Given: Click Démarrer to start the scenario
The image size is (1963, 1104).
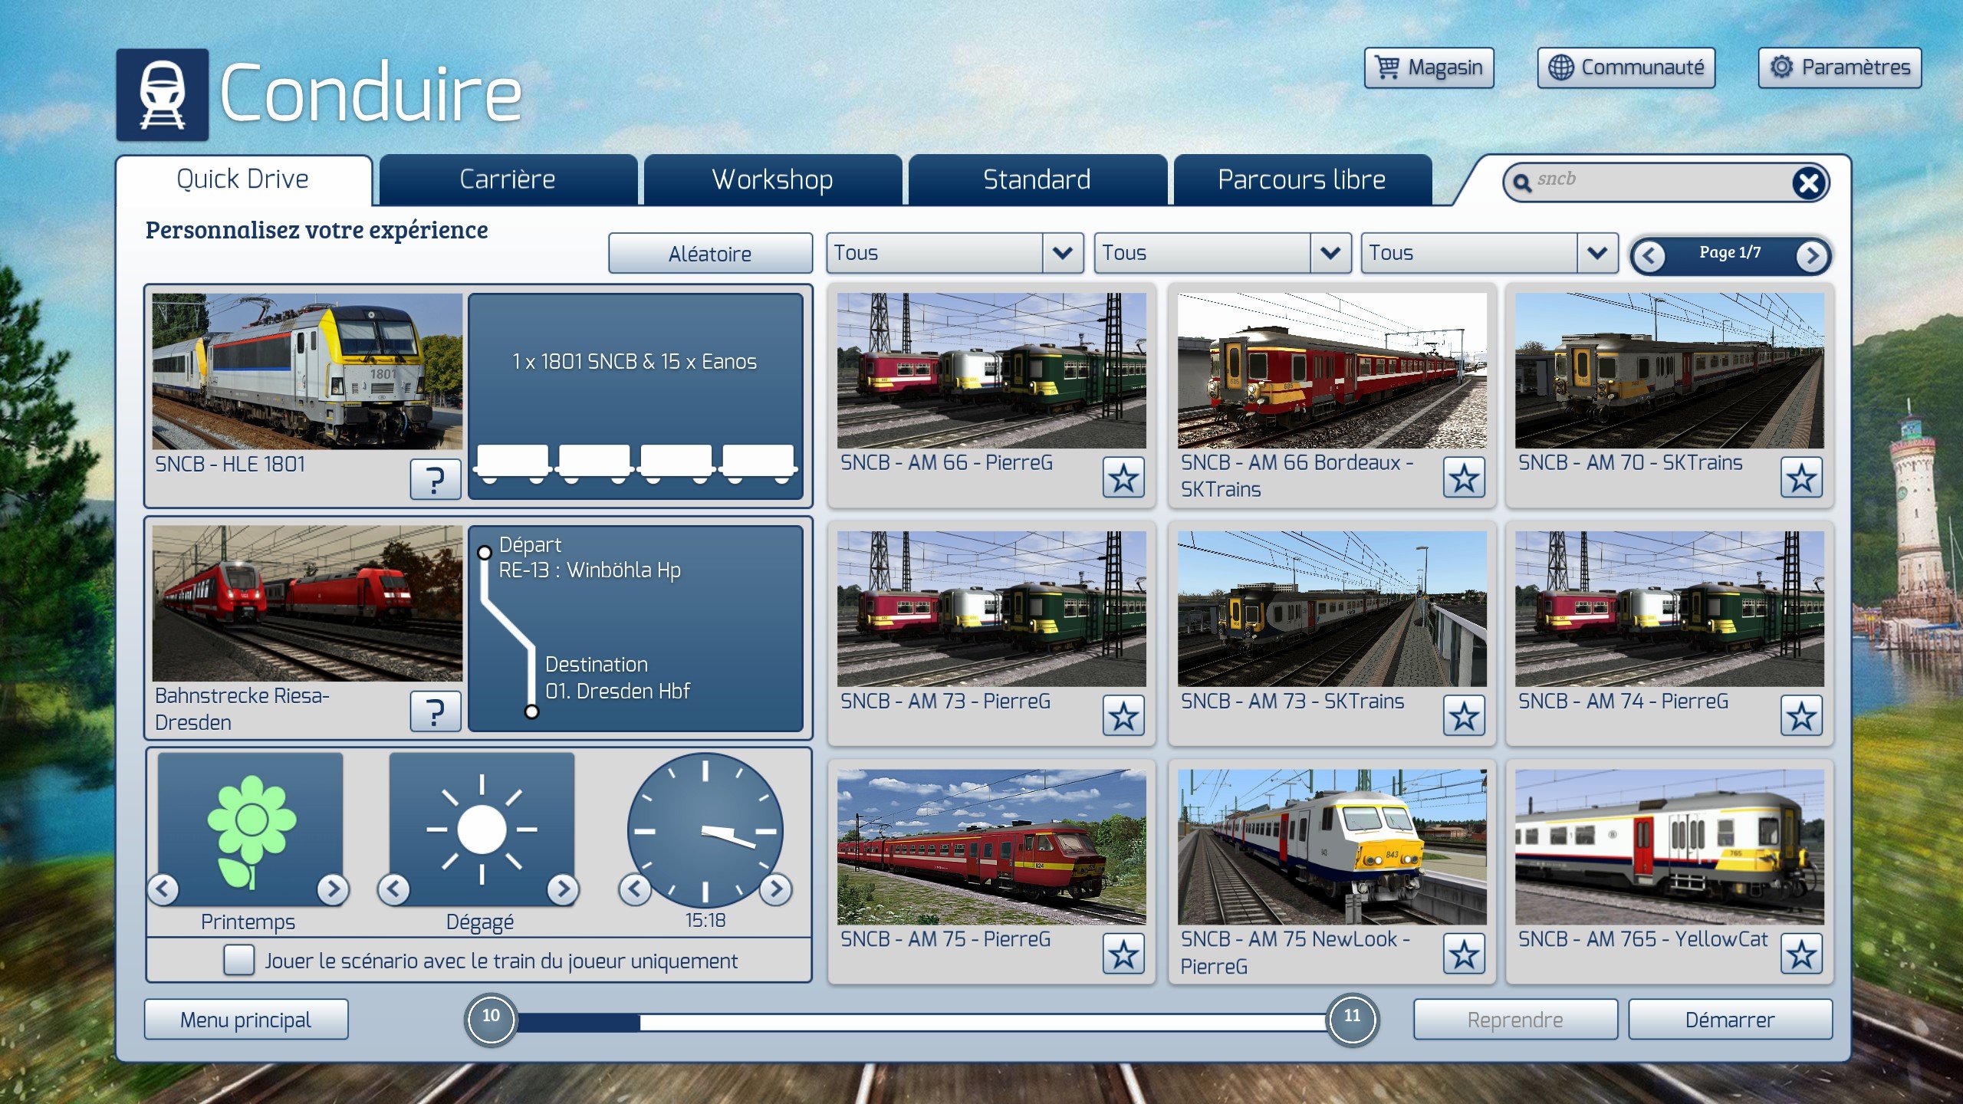Looking at the screenshot, I should tap(1730, 1020).
